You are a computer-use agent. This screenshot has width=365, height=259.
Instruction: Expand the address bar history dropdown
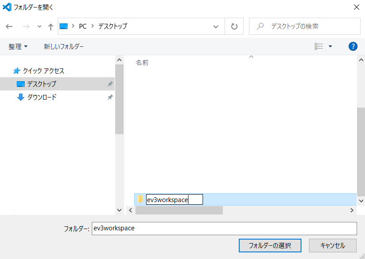pos(216,26)
